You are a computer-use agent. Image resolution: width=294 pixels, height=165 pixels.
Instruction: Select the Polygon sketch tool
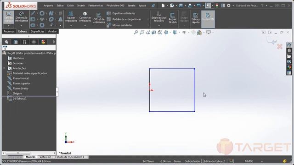[x=42, y=25]
